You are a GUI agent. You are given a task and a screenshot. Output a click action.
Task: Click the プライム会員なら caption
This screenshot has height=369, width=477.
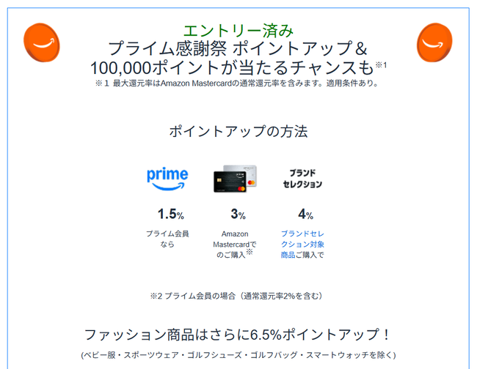click(167, 239)
